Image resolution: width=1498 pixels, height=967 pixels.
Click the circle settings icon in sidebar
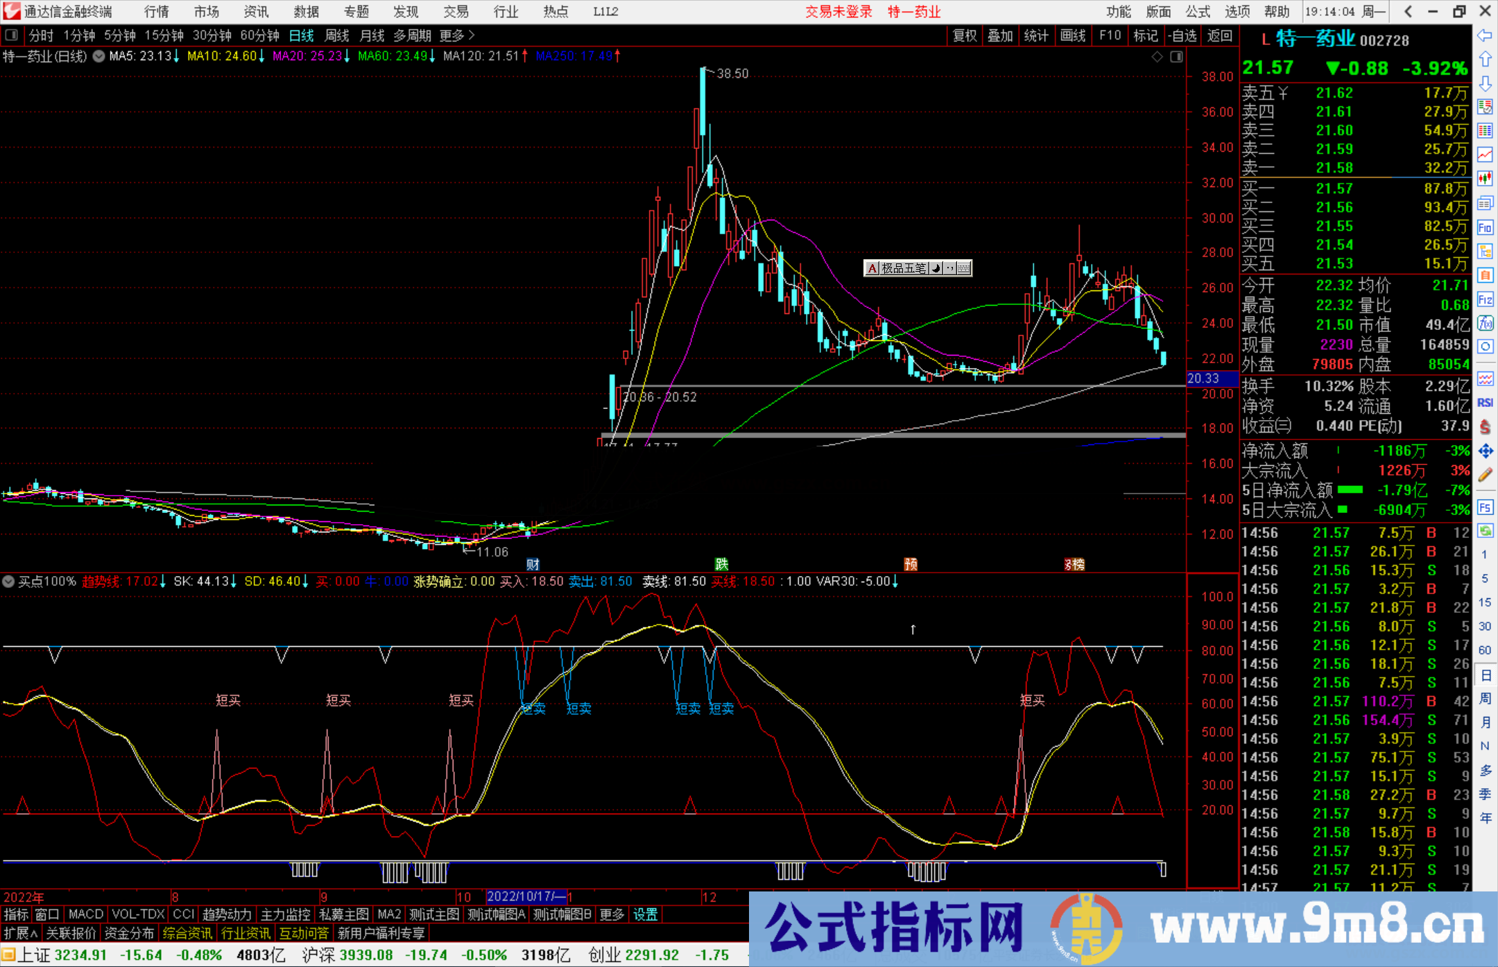pyautogui.click(x=1485, y=347)
